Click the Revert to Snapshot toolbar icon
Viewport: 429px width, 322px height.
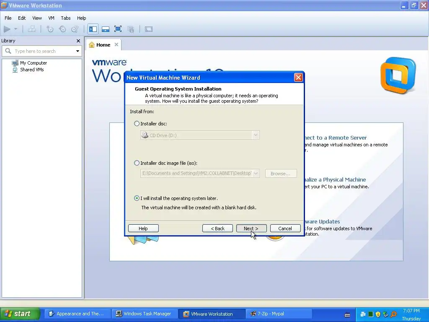(62, 29)
